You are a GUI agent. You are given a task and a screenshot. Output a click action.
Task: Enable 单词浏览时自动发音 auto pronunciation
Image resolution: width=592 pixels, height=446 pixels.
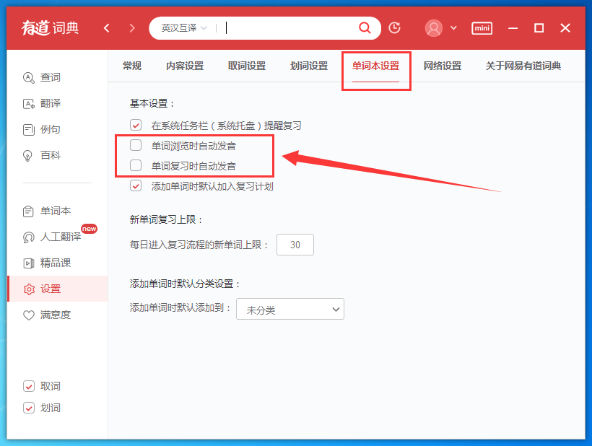(x=135, y=144)
